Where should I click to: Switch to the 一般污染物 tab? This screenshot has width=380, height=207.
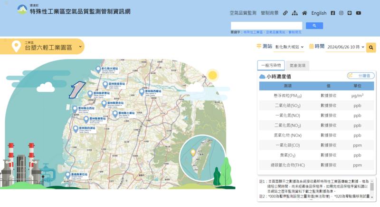click(271, 65)
